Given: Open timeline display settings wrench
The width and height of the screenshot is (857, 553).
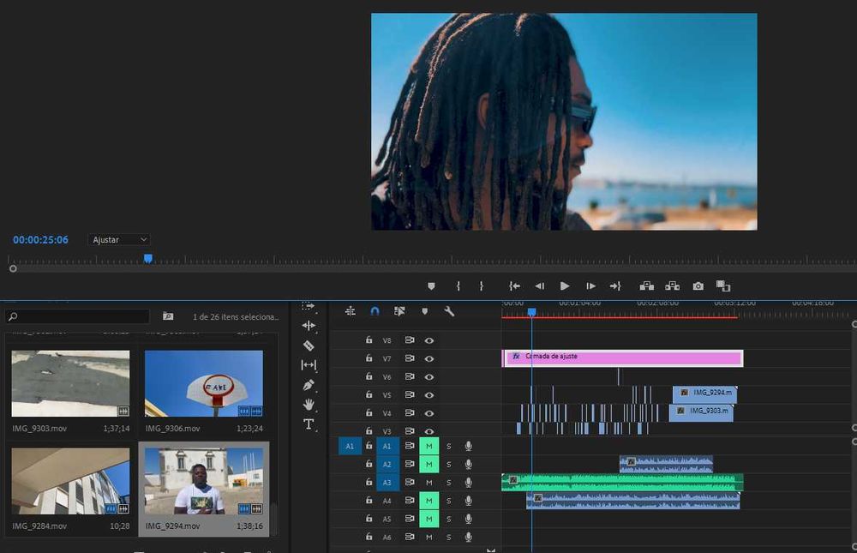Looking at the screenshot, I should 448,311.
